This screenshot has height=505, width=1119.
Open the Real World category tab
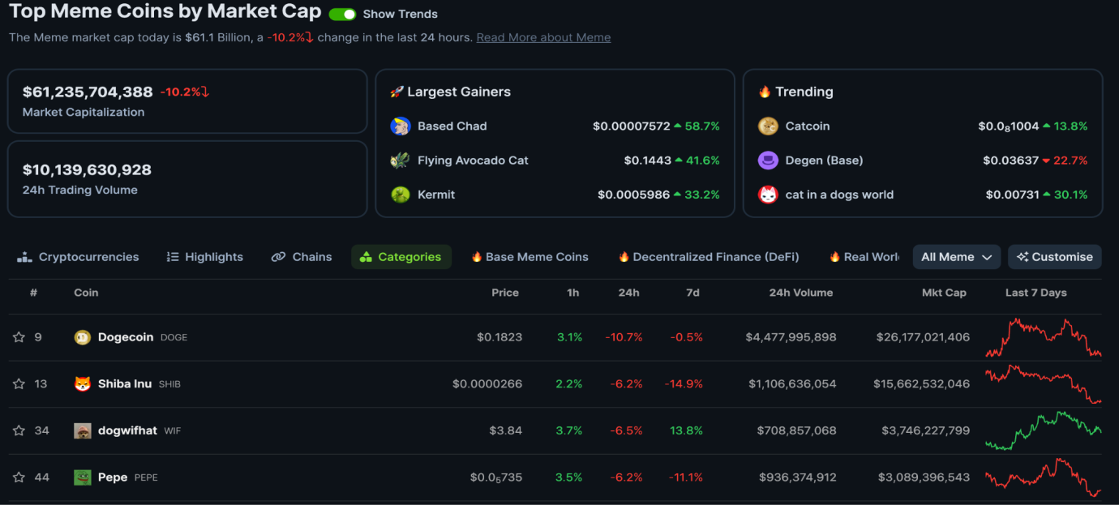[x=864, y=257]
